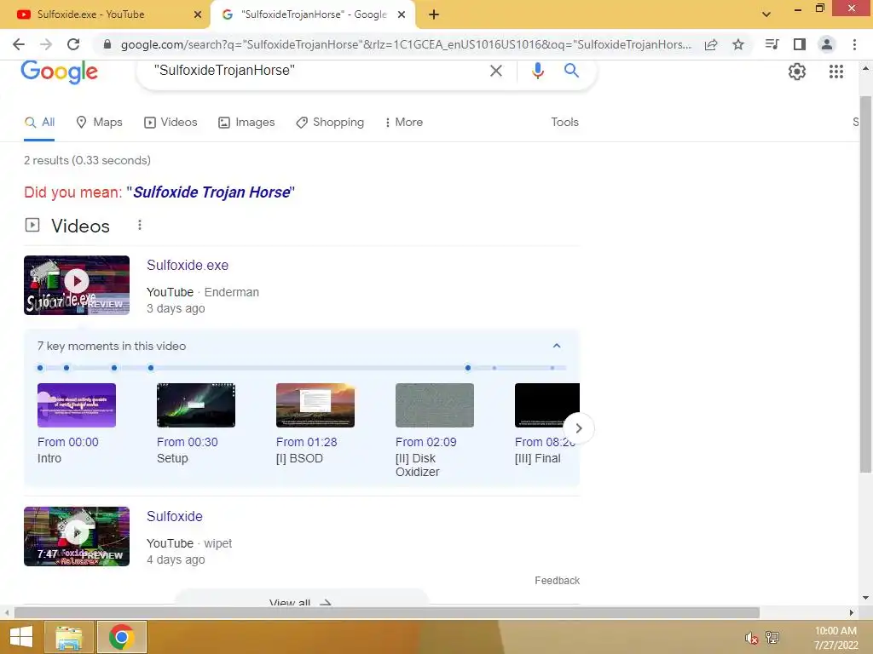
Task: Collapse the 7 key moments panel
Action: [556, 346]
